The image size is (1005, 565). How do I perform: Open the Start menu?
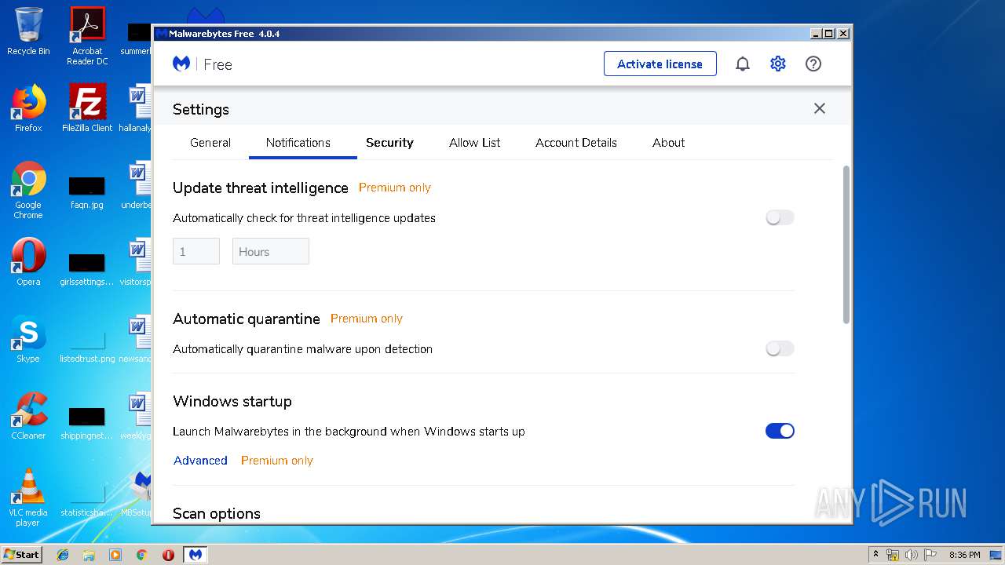click(x=21, y=555)
